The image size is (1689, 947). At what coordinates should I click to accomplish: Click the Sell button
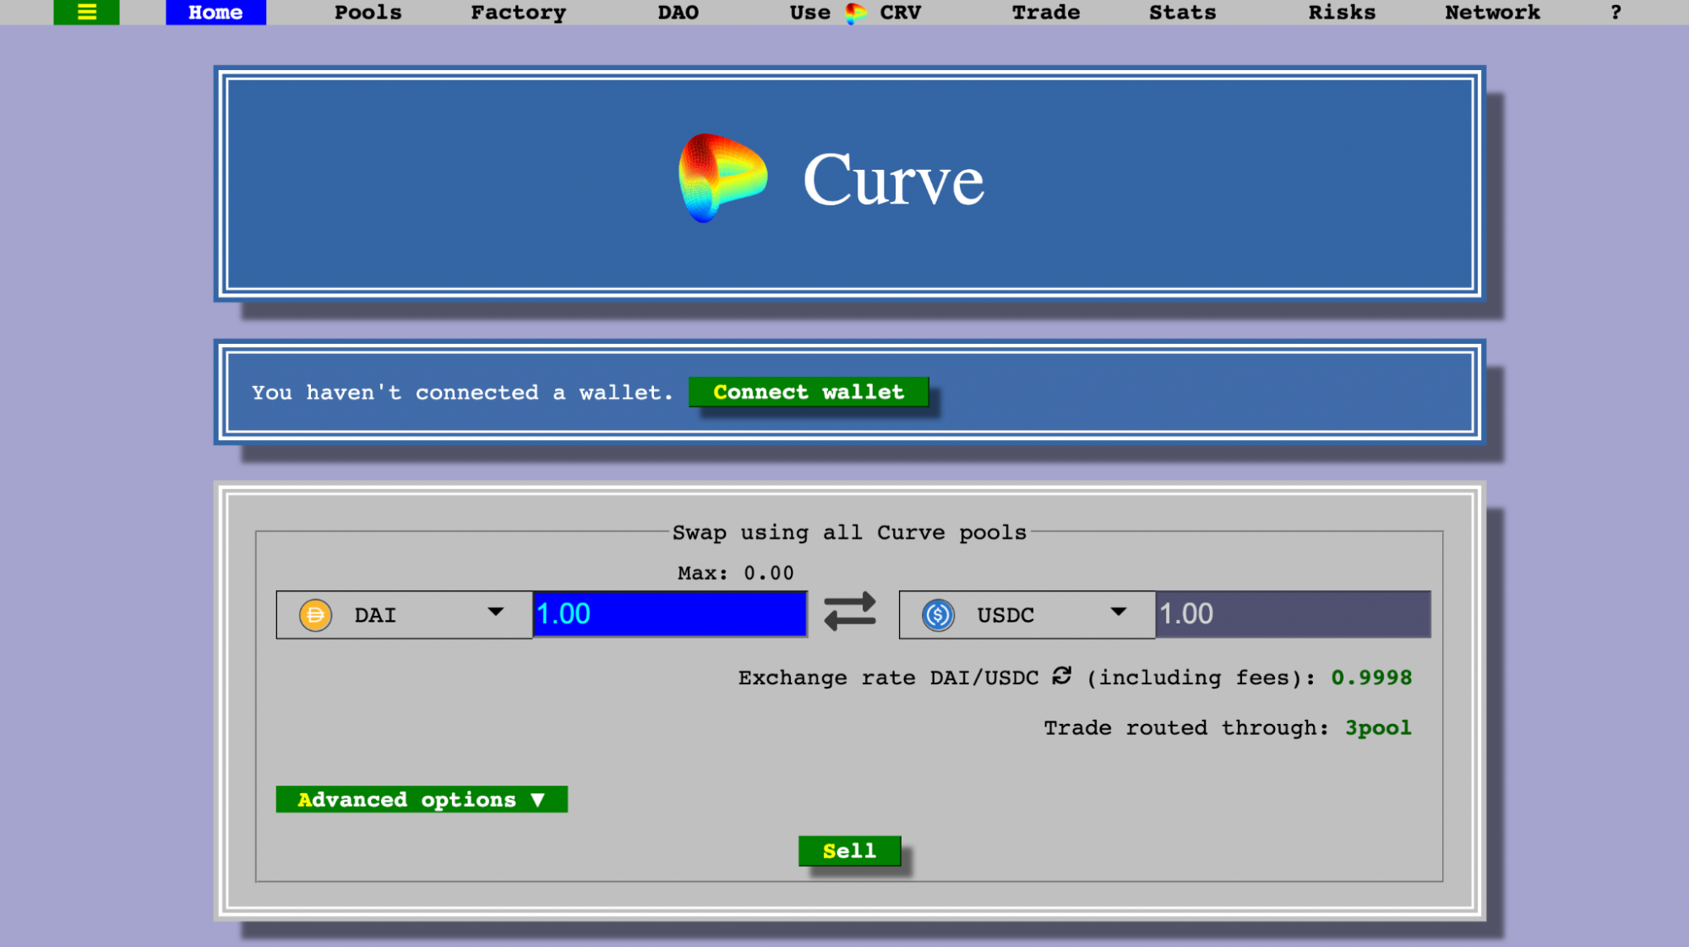pyautogui.click(x=849, y=851)
